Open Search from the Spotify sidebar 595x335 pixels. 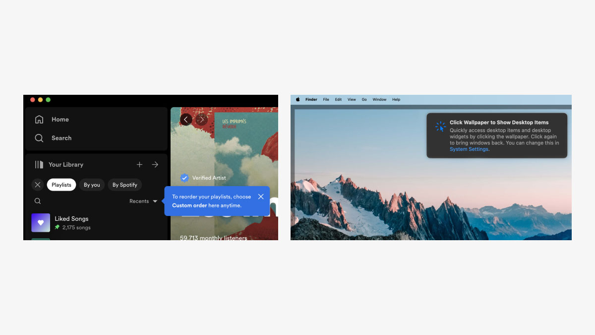(39, 138)
